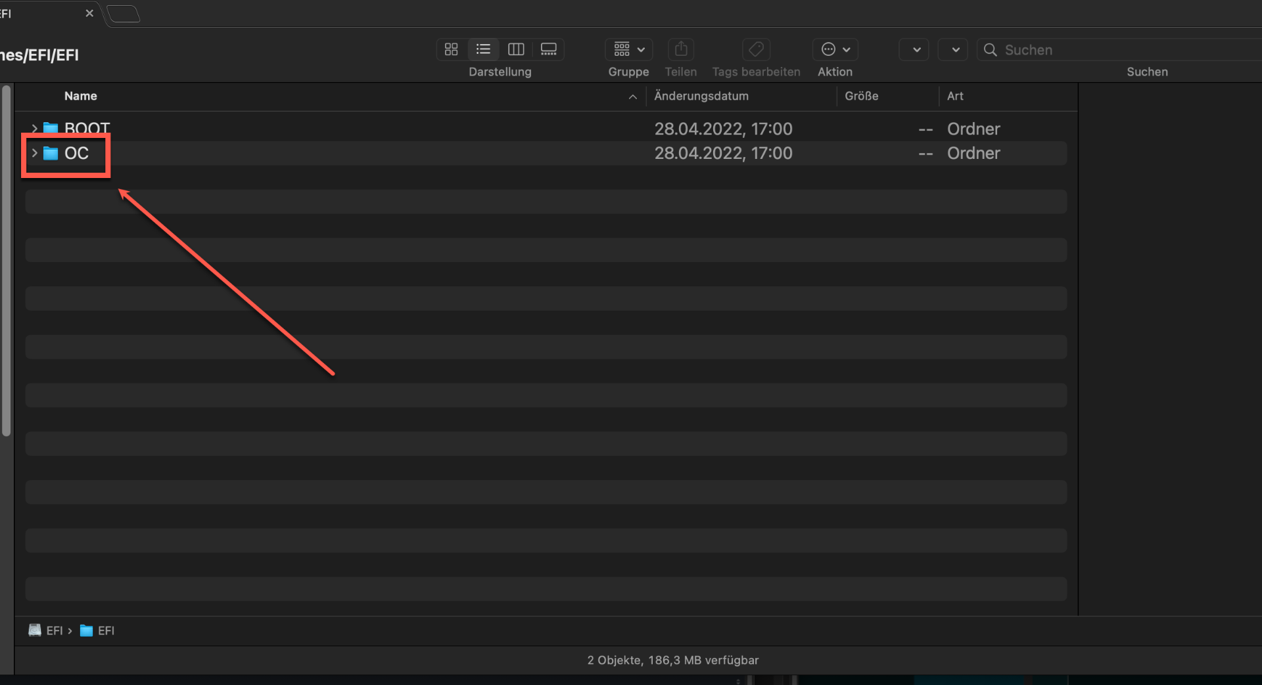This screenshot has height=685, width=1262.
Task: Select the BOOT folder name
Action: 87,129
